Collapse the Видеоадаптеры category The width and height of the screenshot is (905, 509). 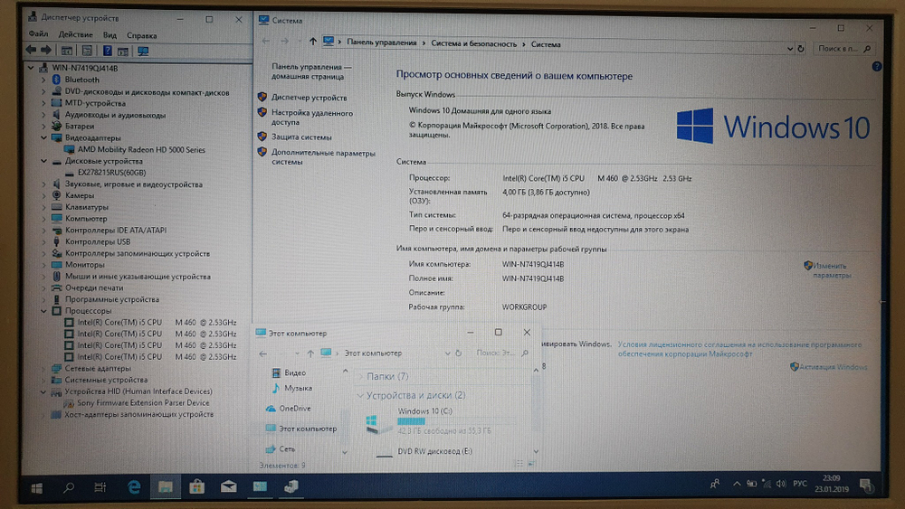pyautogui.click(x=43, y=137)
